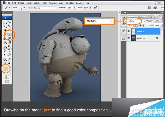Open Tool Presets from the collapsed dock
The width and height of the screenshot is (165, 117).
point(124,31)
